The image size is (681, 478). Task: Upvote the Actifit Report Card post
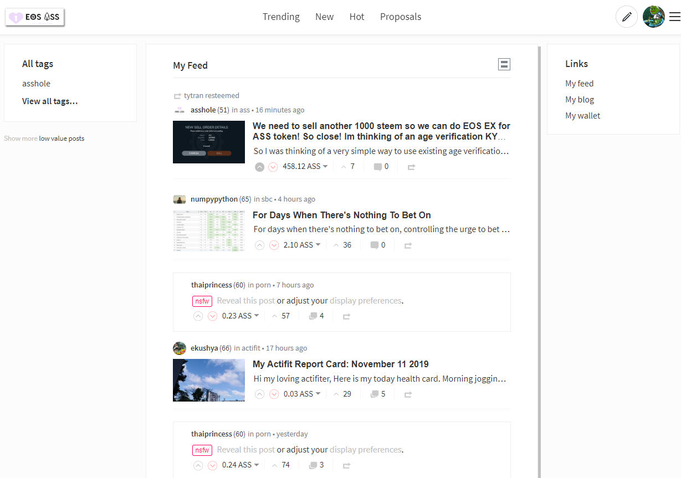[259, 394]
